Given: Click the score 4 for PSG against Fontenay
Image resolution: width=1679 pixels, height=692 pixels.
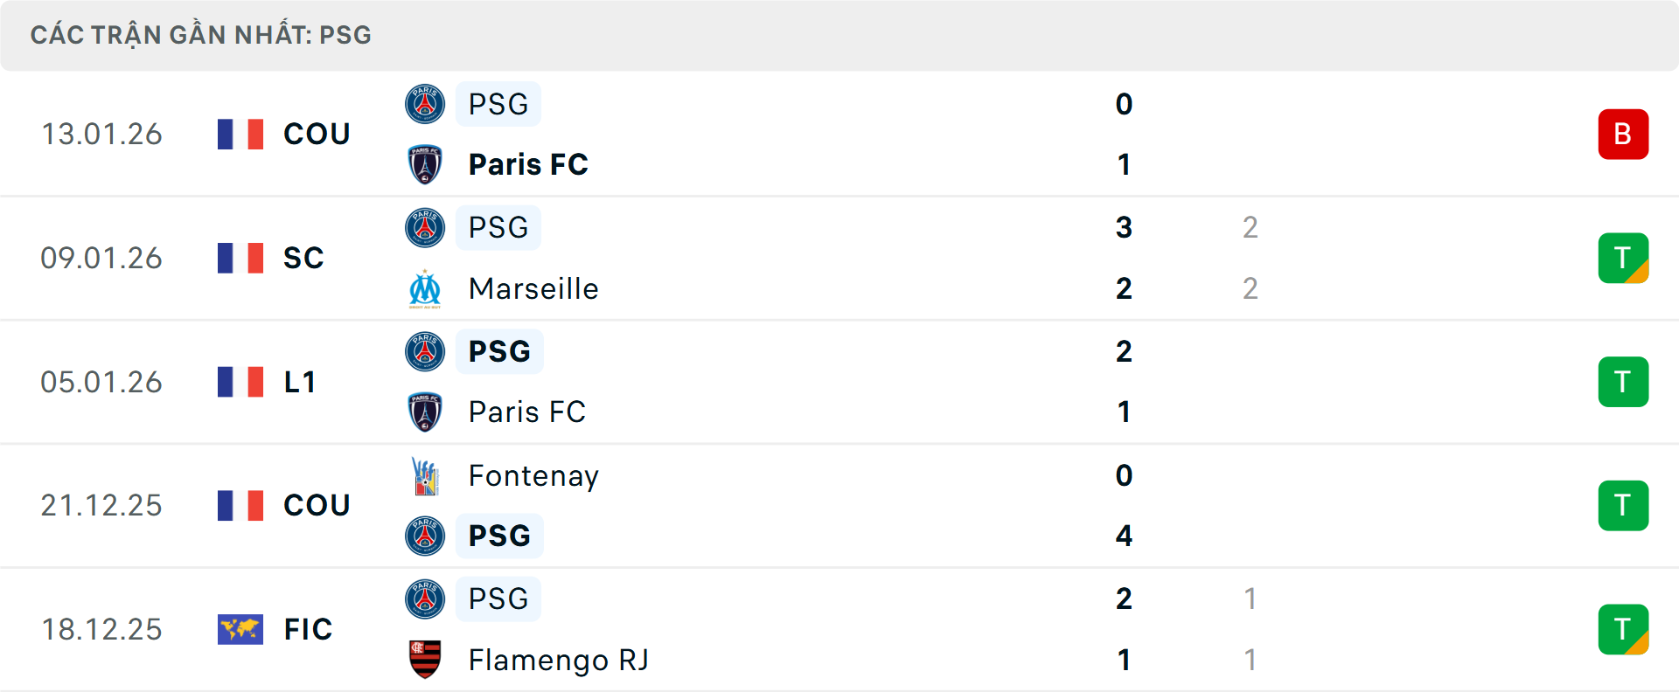Looking at the screenshot, I should coord(1124,536).
